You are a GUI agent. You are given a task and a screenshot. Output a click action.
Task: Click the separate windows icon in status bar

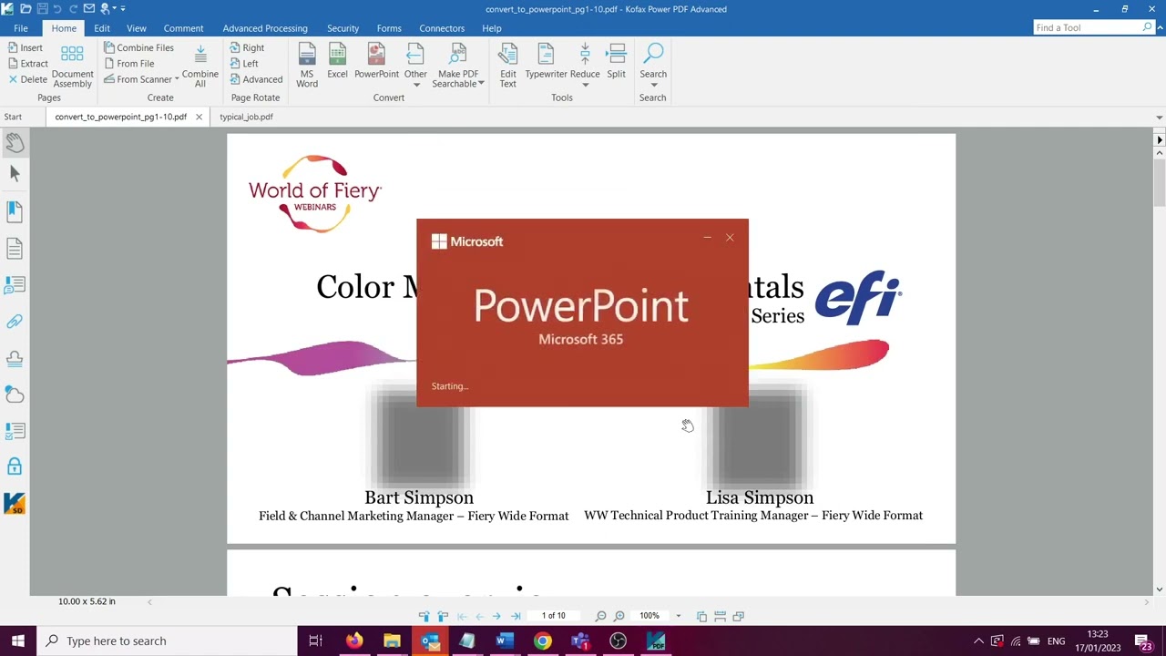[739, 616]
